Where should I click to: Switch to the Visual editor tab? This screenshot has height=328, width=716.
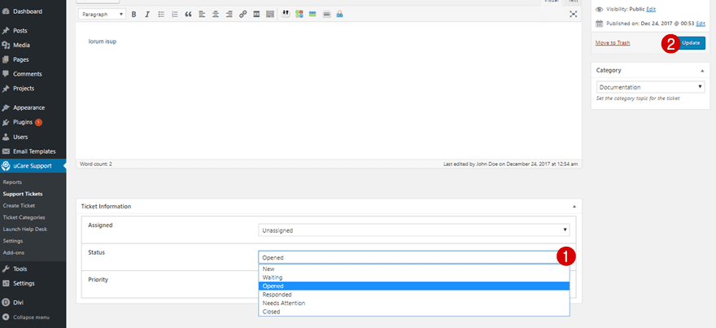[x=552, y=2]
